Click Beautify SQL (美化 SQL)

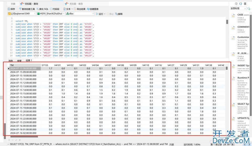[42, 9]
